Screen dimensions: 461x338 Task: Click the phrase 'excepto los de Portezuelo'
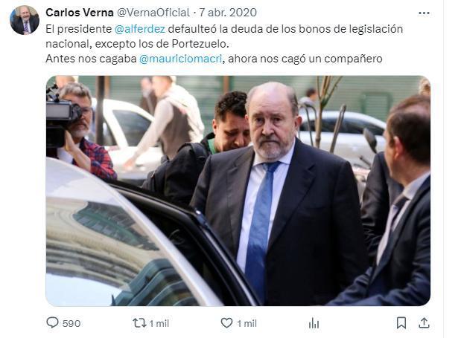(162, 44)
